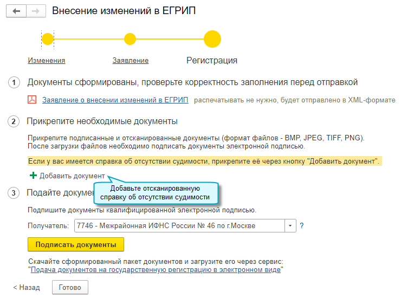Go back using the Назад link
The height and width of the screenshot is (298, 401).
27,287
